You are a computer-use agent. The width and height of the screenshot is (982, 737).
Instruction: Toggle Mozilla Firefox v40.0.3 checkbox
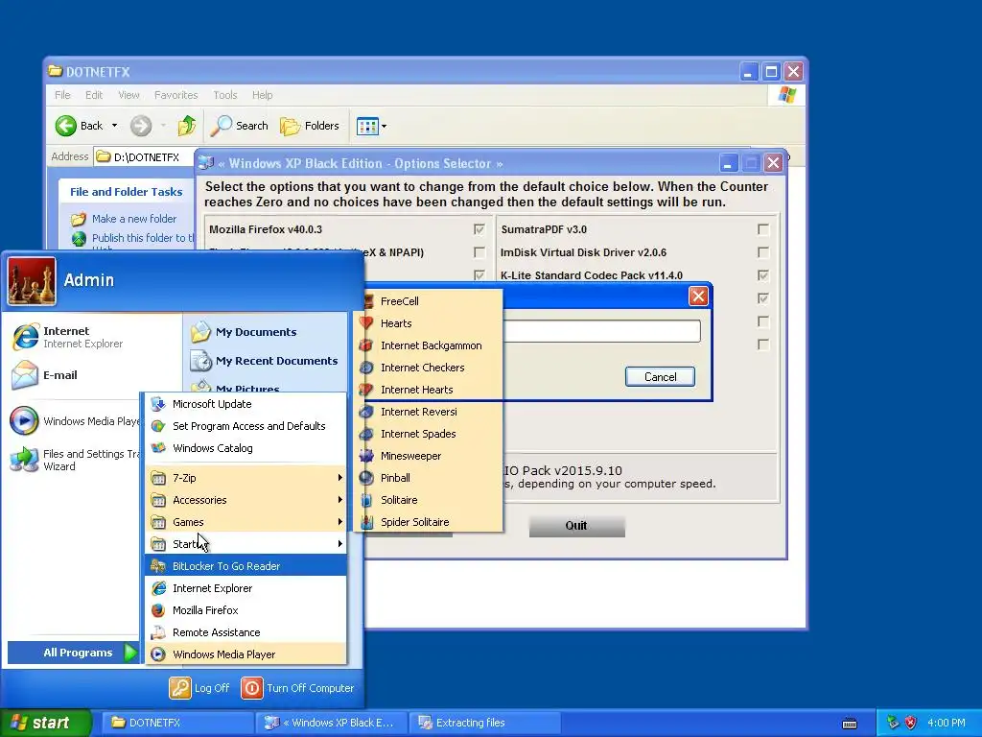click(x=479, y=229)
